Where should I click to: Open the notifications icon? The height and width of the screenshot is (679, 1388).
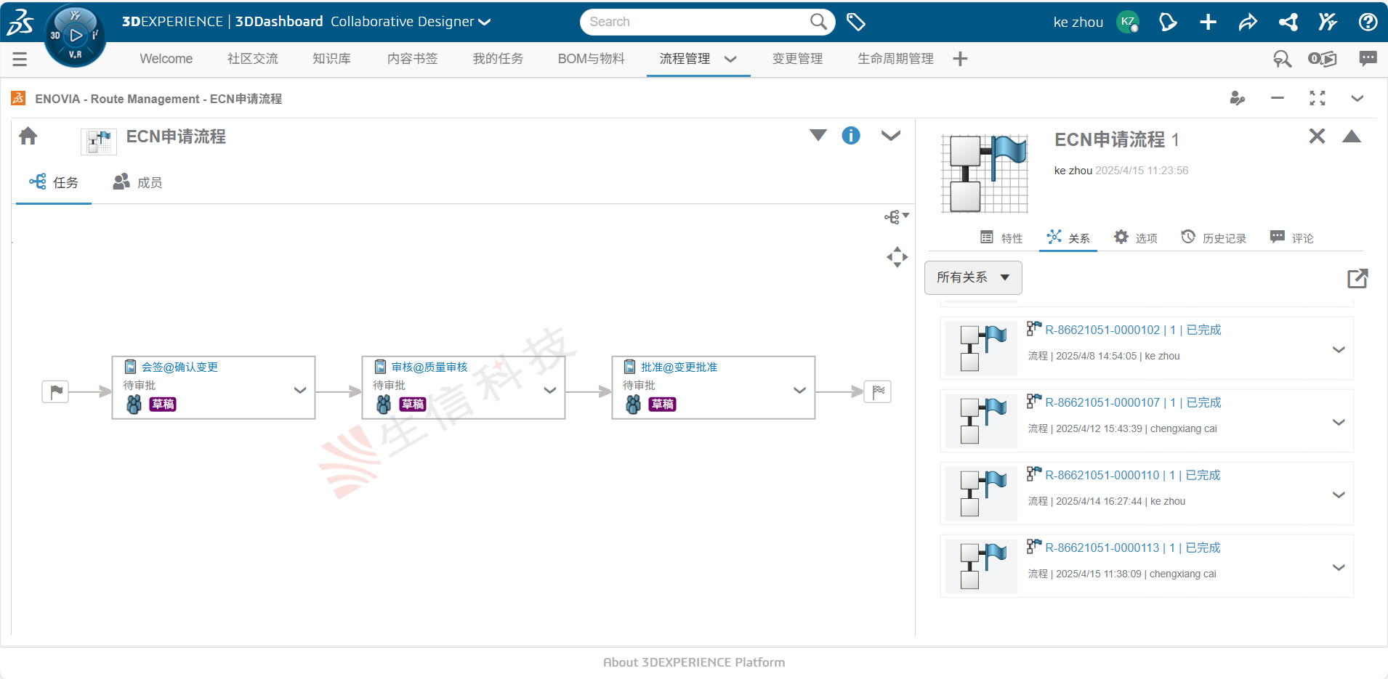(1168, 22)
